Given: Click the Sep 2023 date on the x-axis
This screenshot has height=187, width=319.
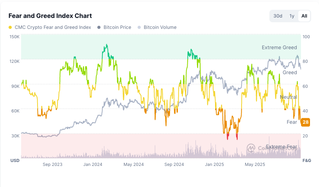Looking at the screenshot, I should pos(52,165).
